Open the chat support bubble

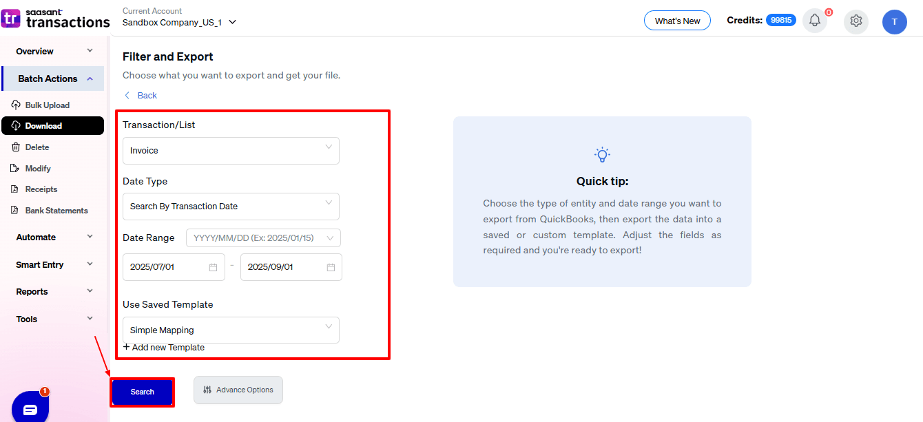[x=30, y=409]
